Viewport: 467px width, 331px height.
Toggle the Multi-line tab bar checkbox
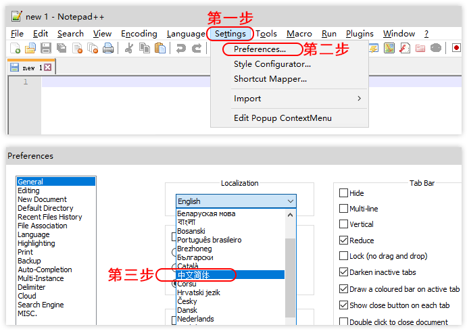point(343,209)
